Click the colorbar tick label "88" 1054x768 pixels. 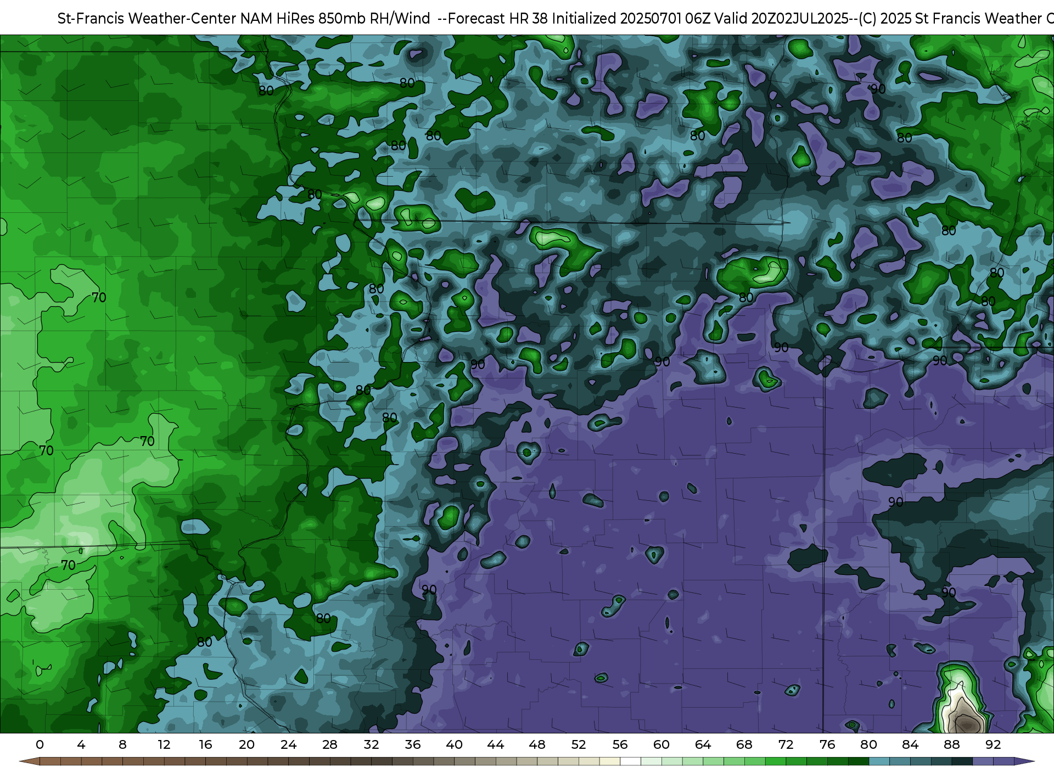click(951, 745)
